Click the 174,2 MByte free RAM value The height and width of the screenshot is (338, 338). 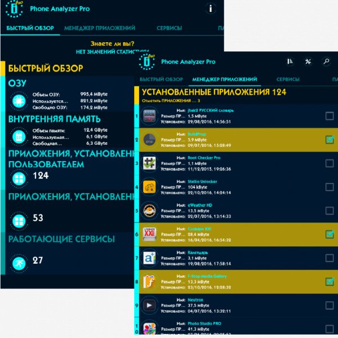94,108
